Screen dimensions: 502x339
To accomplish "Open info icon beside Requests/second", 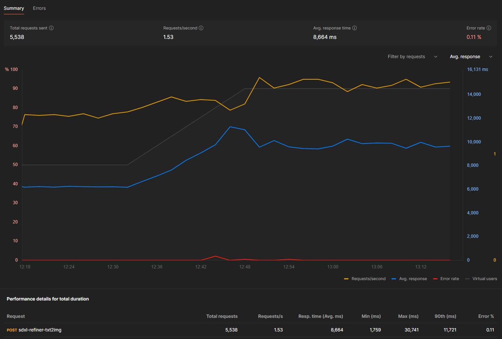I will tap(201, 28).
